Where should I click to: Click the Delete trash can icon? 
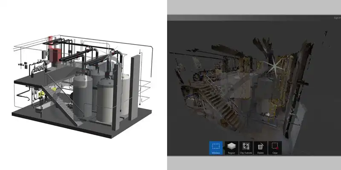click(260, 147)
